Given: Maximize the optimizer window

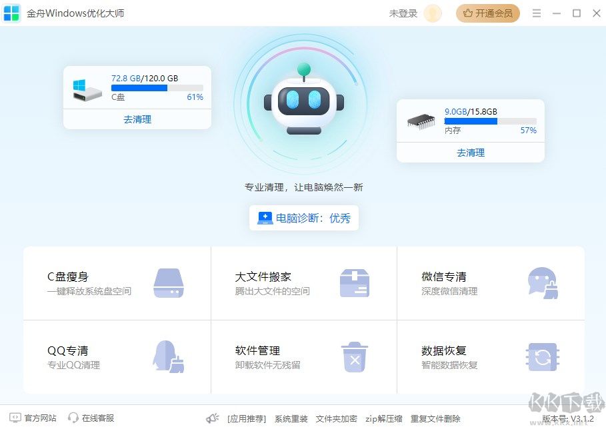Looking at the screenshot, I should pos(576,13).
